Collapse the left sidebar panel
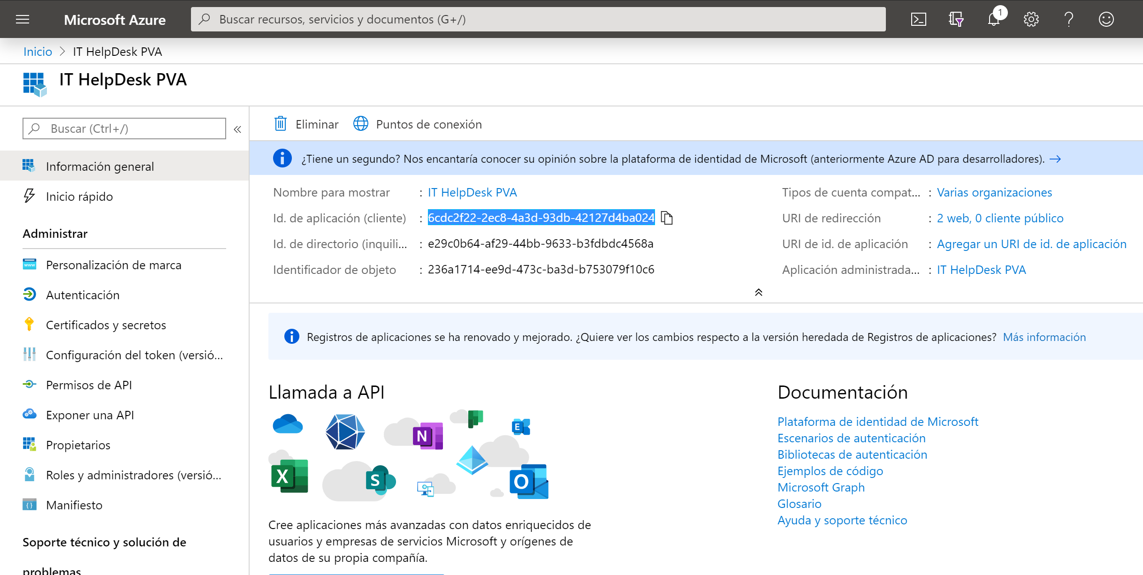This screenshot has width=1143, height=575. 237,129
